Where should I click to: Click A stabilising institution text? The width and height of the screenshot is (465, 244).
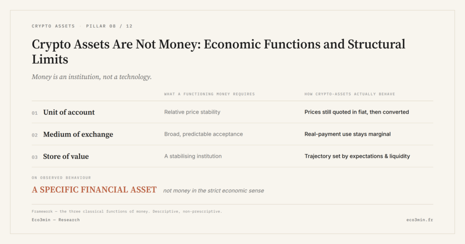193,156
